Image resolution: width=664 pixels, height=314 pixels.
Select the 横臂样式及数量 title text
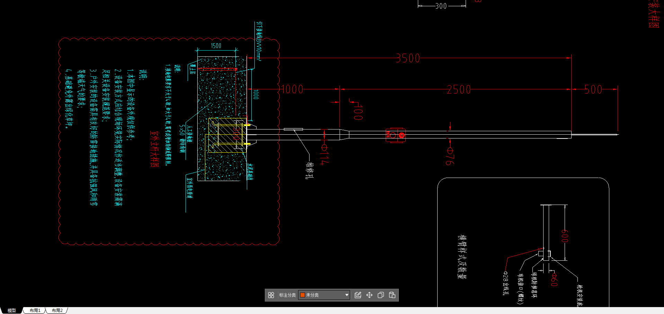pos(462,257)
